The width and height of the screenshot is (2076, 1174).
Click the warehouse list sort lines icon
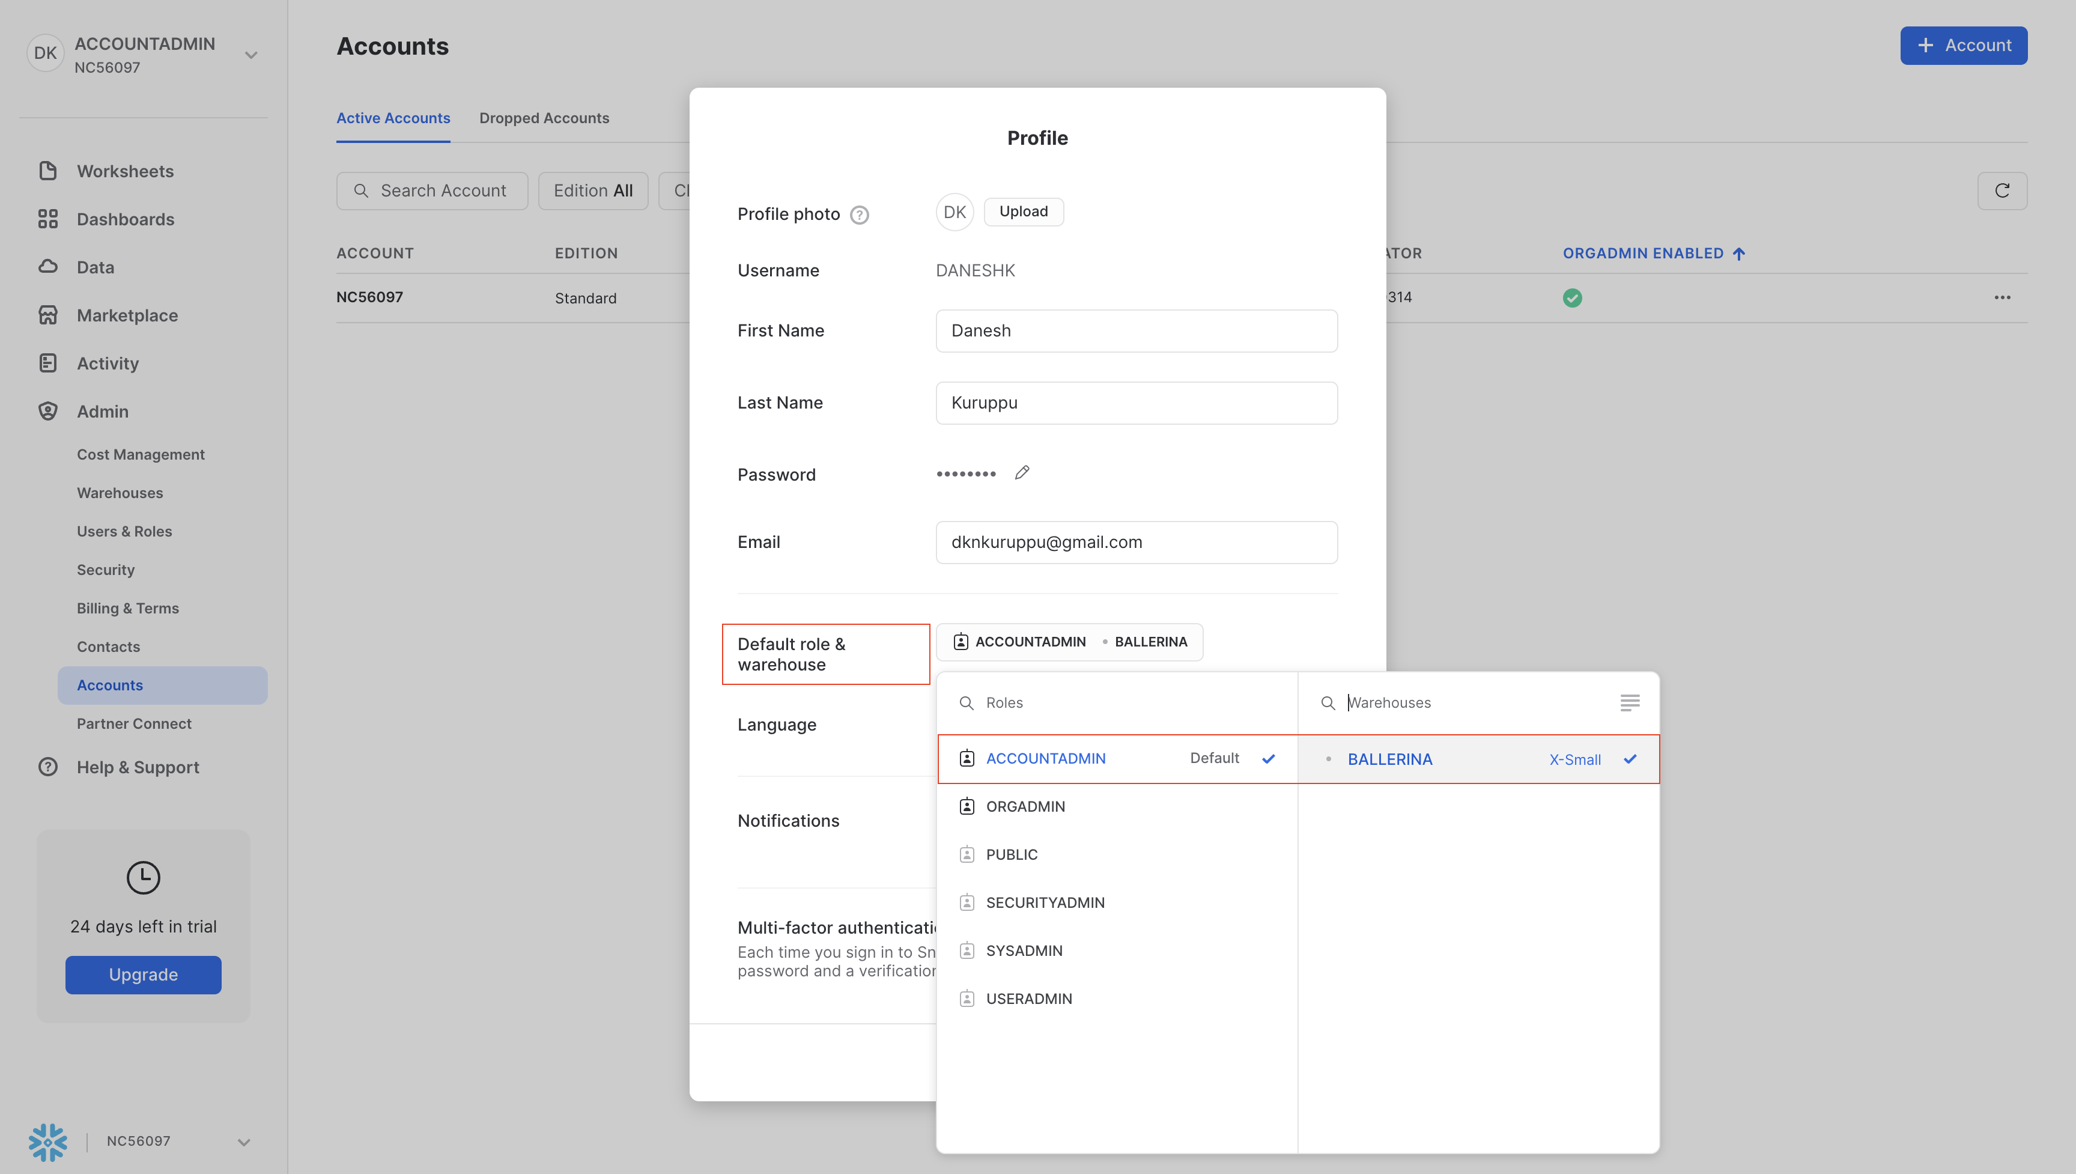[x=1628, y=702]
